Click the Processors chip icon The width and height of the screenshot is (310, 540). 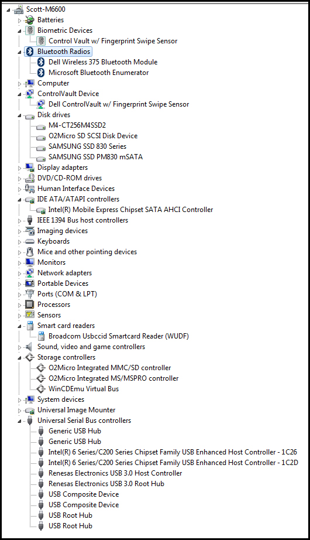click(30, 305)
